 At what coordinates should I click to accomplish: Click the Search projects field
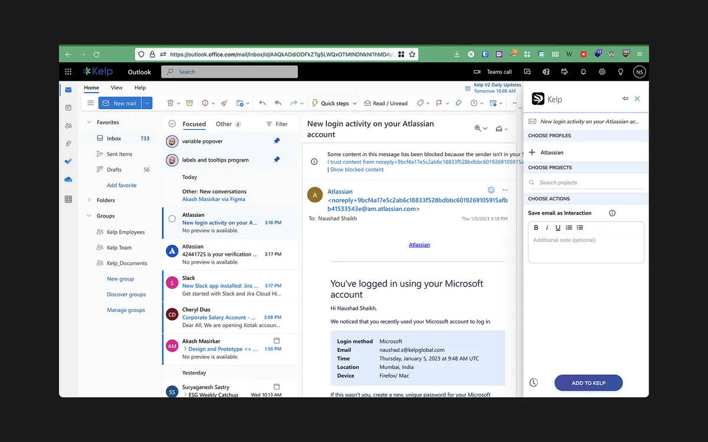pyautogui.click(x=585, y=183)
